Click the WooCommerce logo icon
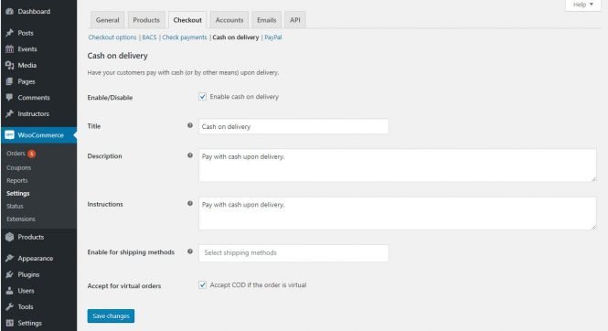Image resolution: width=608 pixels, height=331 pixels. 9,135
